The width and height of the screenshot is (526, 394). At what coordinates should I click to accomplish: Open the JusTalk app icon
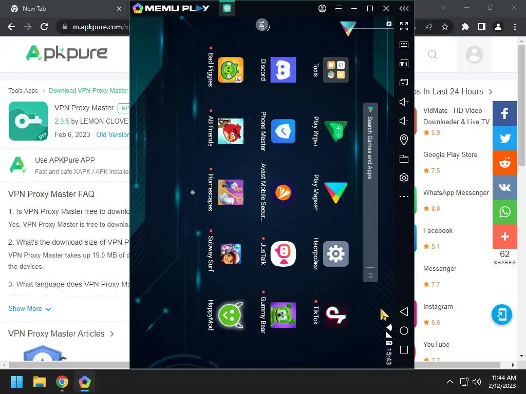point(283,253)
